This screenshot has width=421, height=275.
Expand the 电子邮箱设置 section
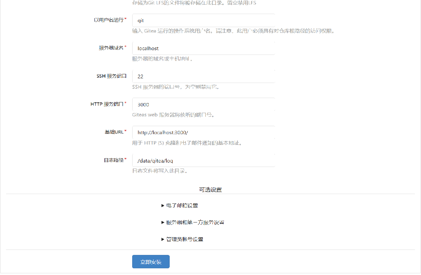[x=184, y=205]
